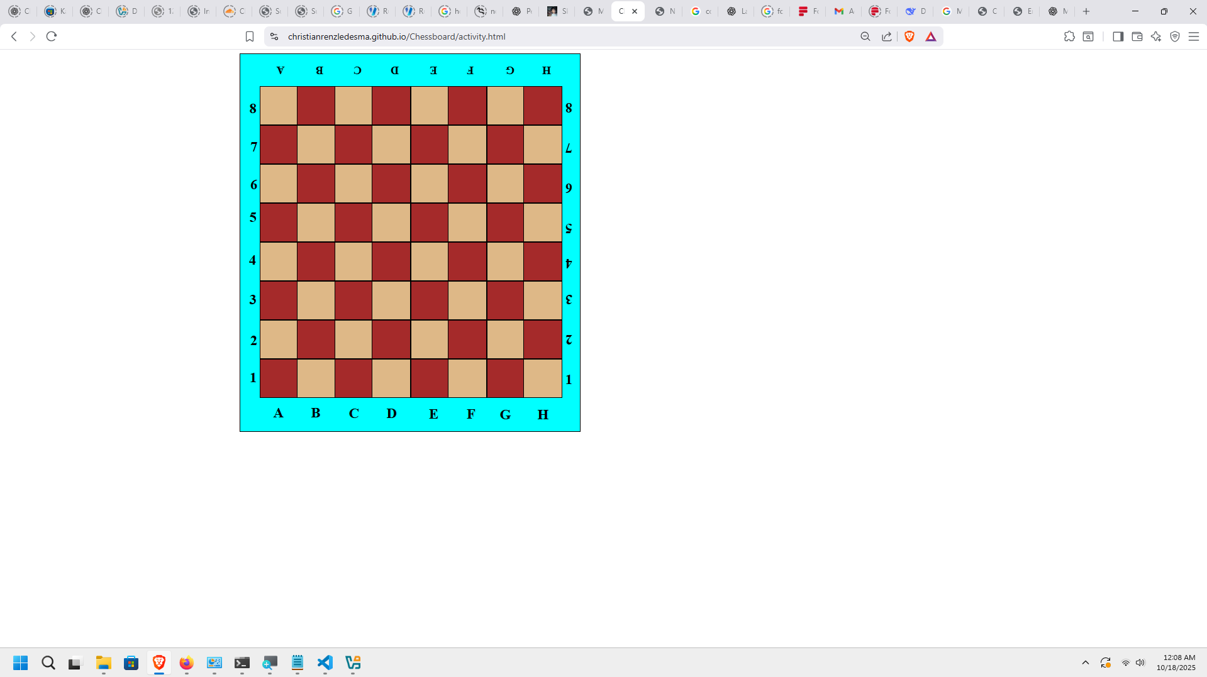Share this page using the share icon
Viewport: 1207px width, 677px height.
pyautogui.click(x=887, y=36)
